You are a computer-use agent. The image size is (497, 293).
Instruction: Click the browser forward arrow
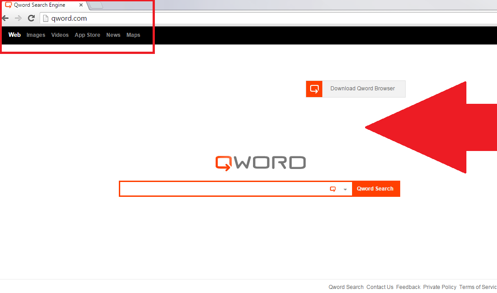pyautogui.click(x=18, y=18)
